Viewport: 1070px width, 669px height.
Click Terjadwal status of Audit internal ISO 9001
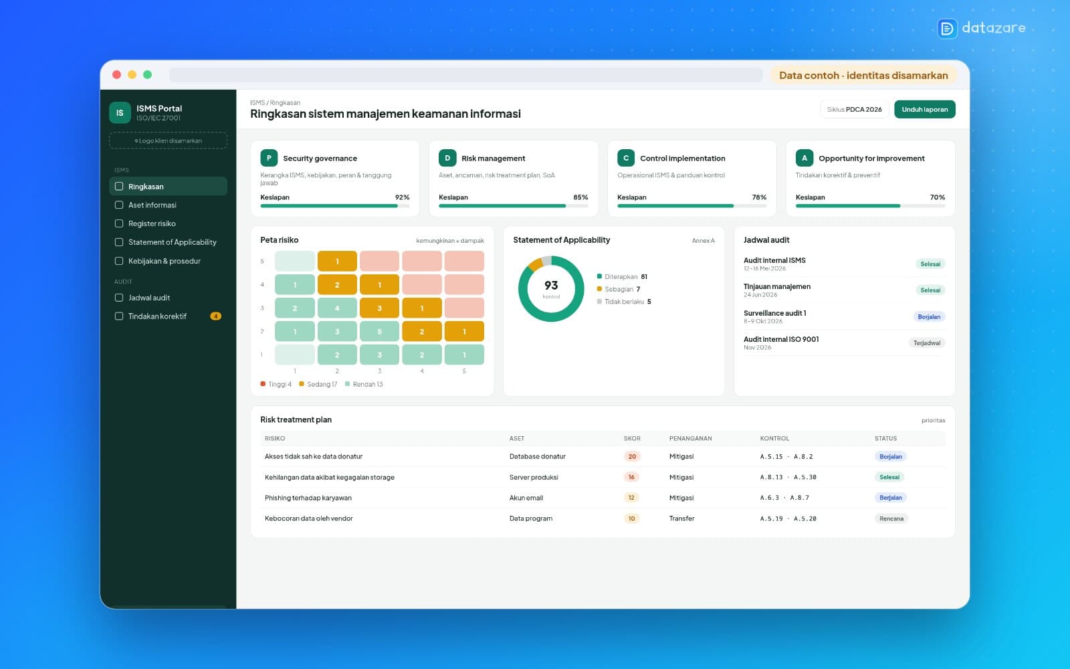[x=927, y=343]
